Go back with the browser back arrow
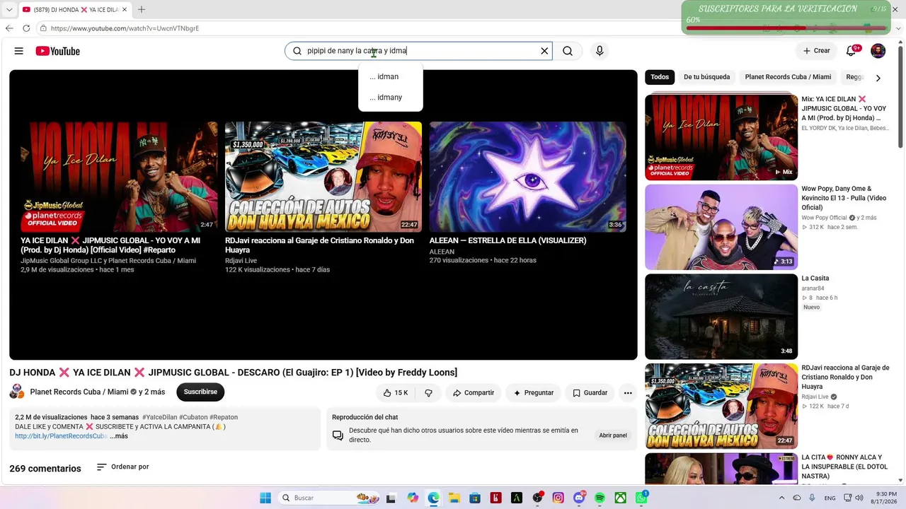The height and width of the screenshot is (509, 906). click(9, 28)
